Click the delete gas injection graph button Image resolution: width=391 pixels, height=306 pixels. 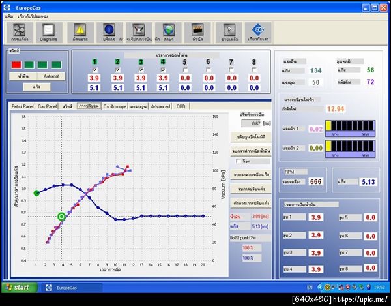click(251, 174)
